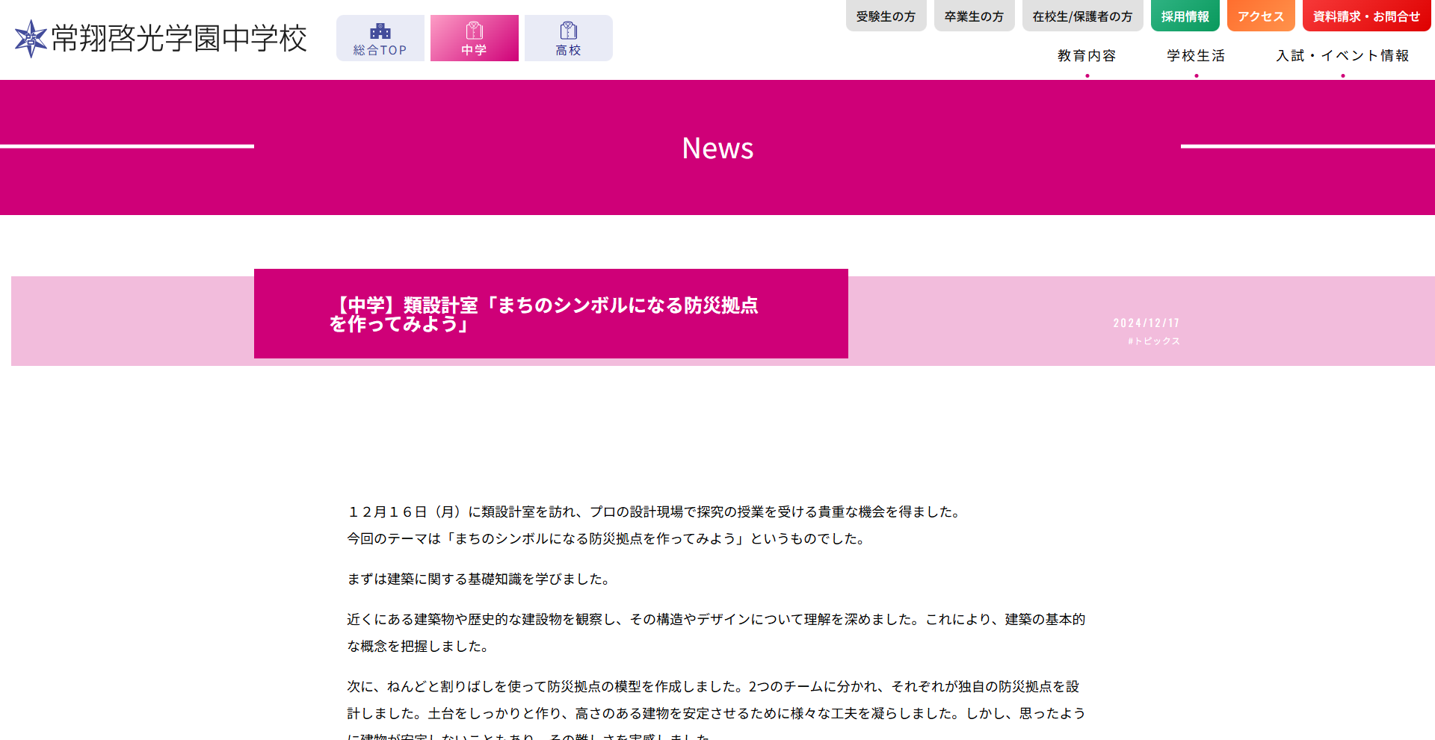Click the 2024/12/17 article date
The width and height of the screenshot is (1435, 740).
[x=1147, y=323]
